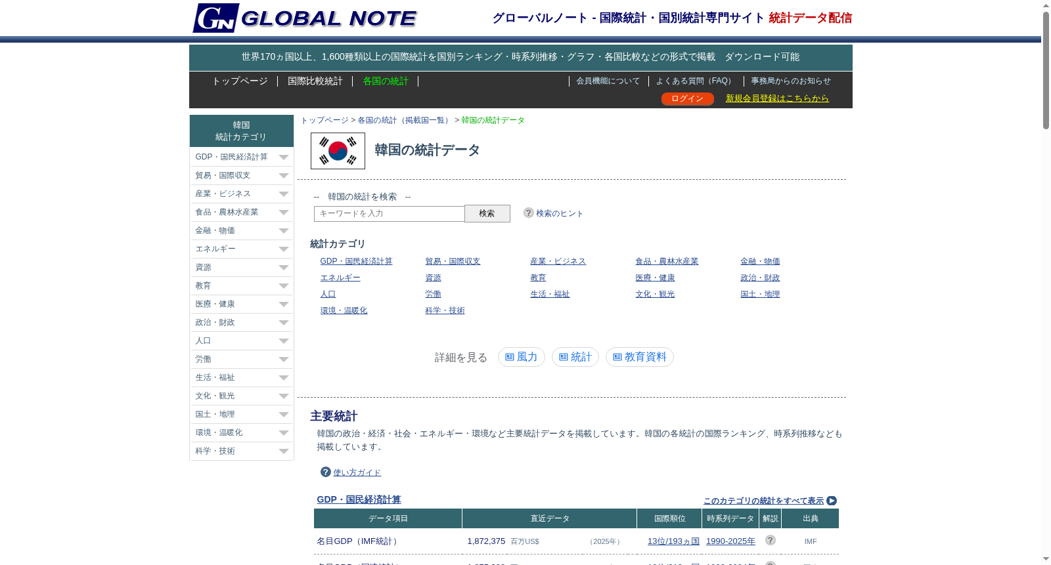This screenshot has width=1051, height=565.
Task: Click the 統計 detail chip
Action: tap(575, 357)
